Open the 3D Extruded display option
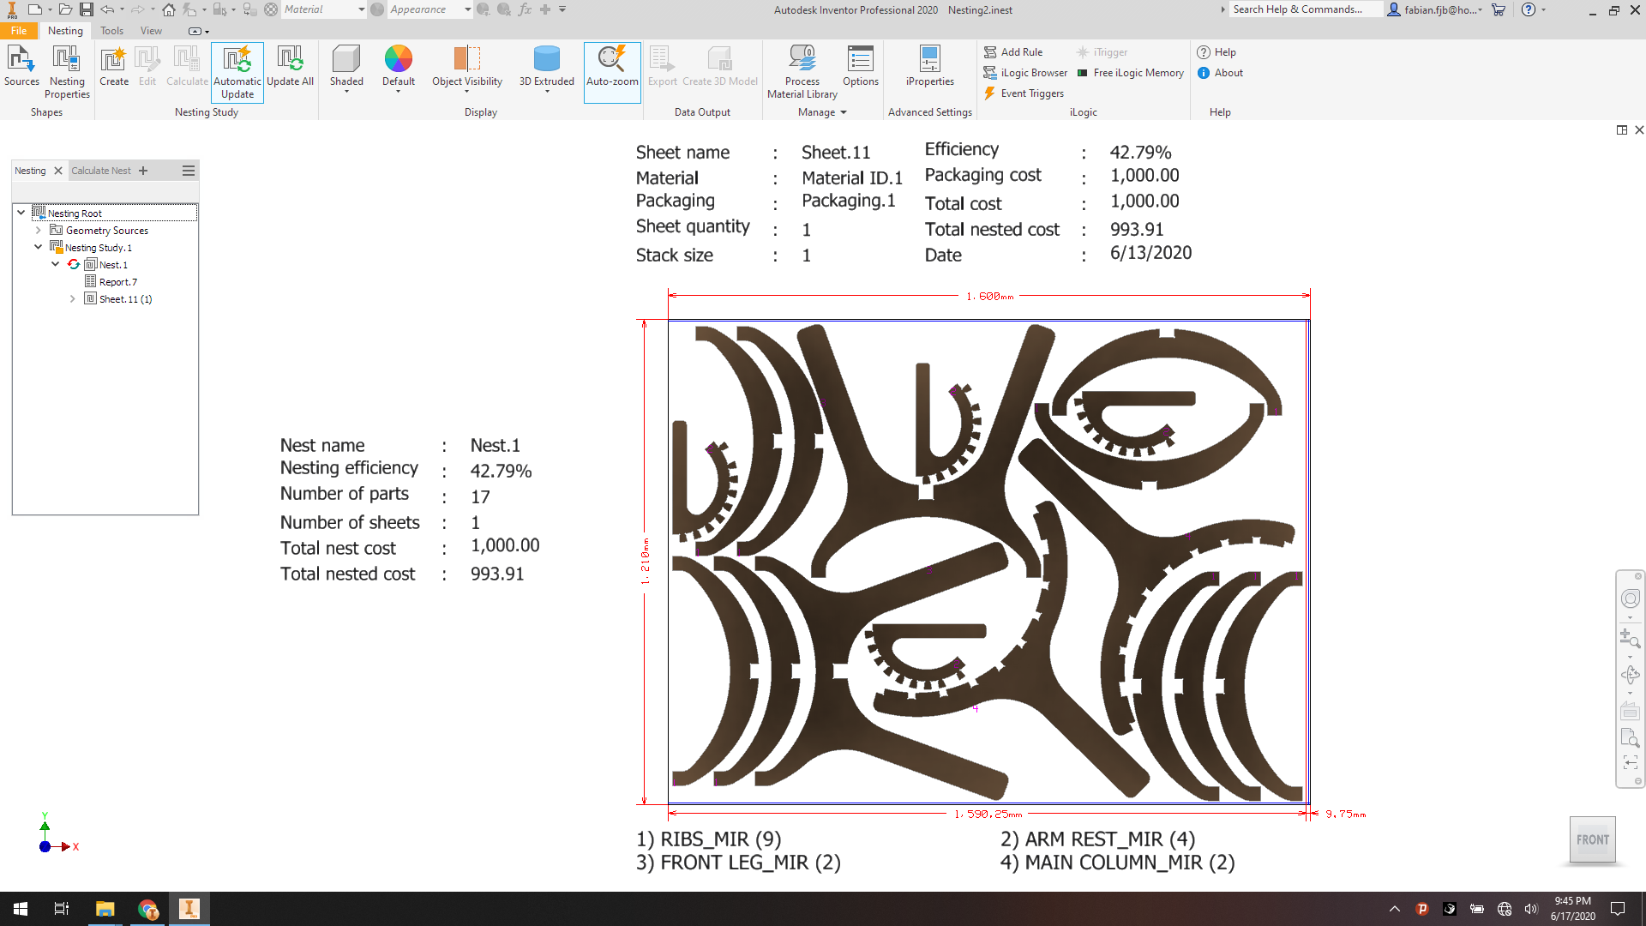1646x926 pixels. pyautogui.click(x=547, y=69)
